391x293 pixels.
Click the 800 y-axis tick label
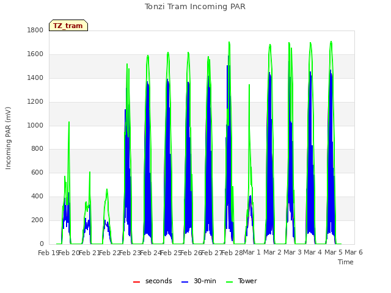coord(37,149)
